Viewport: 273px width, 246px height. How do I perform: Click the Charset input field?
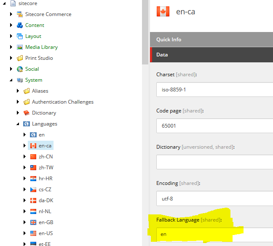(x=215, y=90)
